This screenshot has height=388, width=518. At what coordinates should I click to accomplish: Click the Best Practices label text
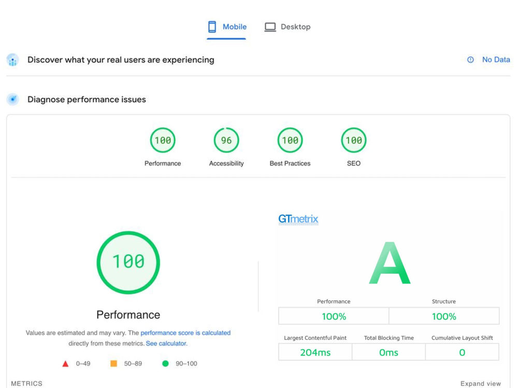[290, 163]
